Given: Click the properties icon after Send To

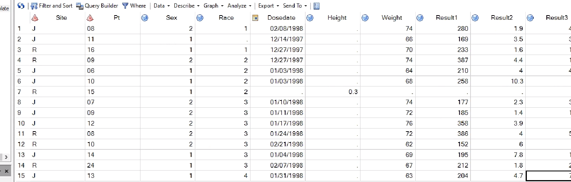Looking at the screenshot, I should [x=316, y=6].
